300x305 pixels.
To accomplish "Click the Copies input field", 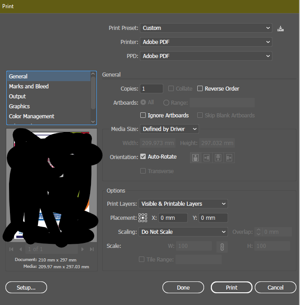I will pyautogui.click(x=152, y=89).
